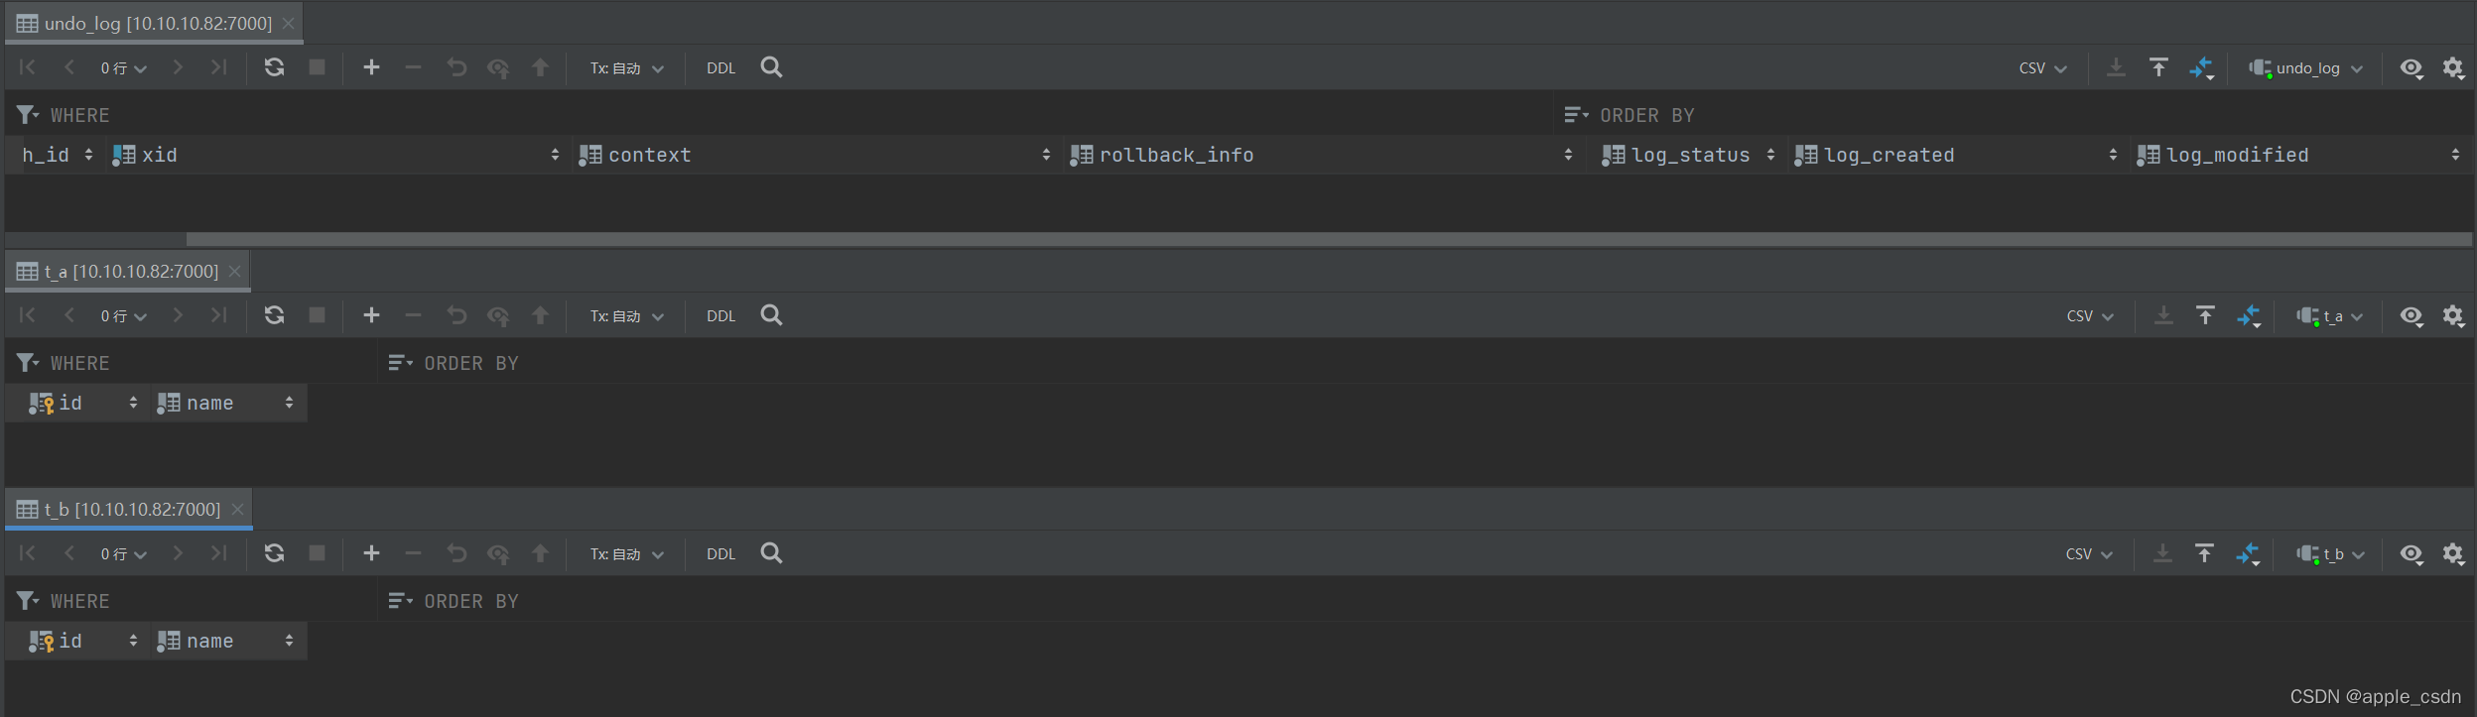Reload the t_b table data
Image resolution: width=2477 pixels, height=717 pixels.
[x=275, y=553]
